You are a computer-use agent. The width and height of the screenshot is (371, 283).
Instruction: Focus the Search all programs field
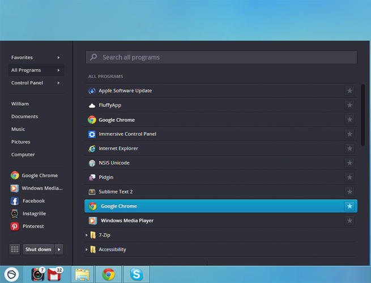pos(221,57)
